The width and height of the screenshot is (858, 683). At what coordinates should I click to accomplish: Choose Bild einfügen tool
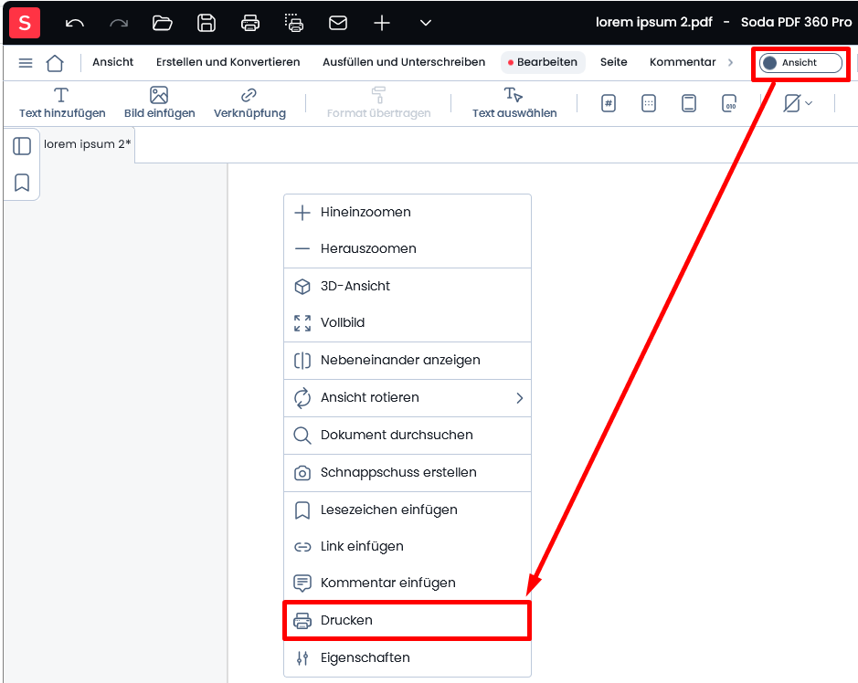(x=159, y=103)
